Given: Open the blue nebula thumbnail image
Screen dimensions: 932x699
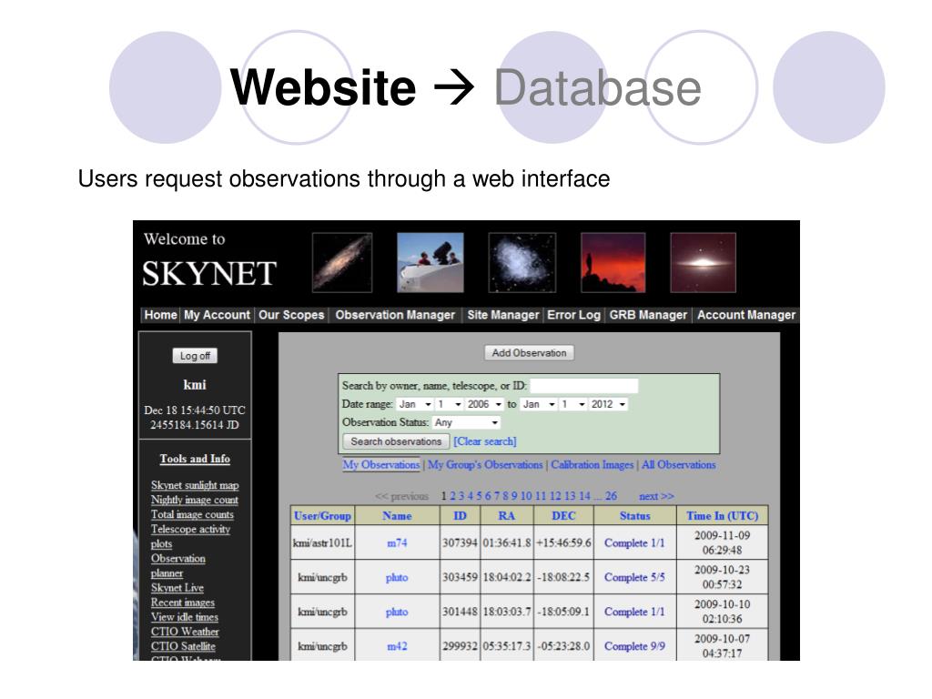Looking at the screenshot, I should 522,263.
